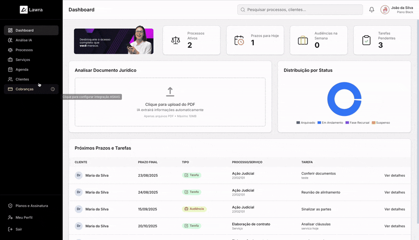Click the promotional banner thumbnail
The height and width of the screenshot is (240, 419).
[113, 41]
